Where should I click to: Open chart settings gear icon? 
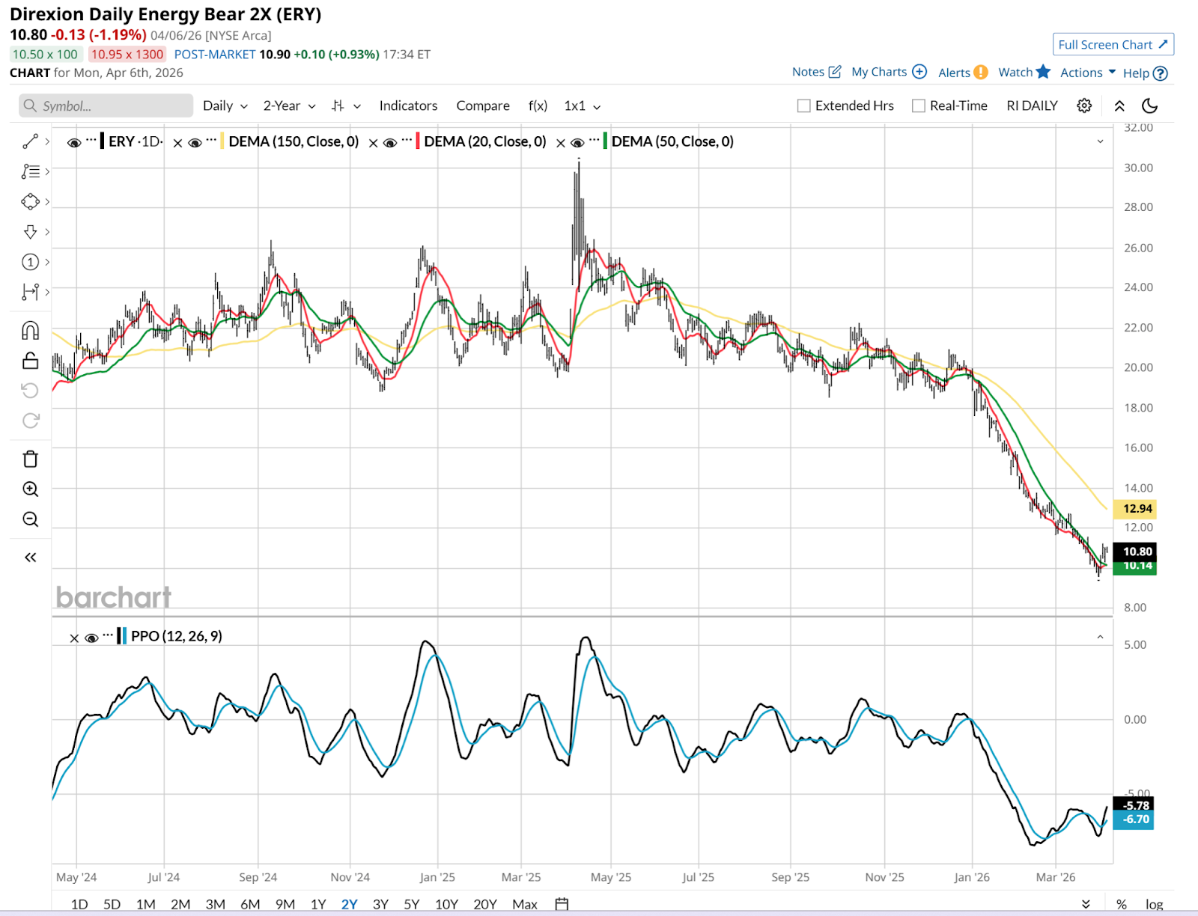(x=1083, y=106)
